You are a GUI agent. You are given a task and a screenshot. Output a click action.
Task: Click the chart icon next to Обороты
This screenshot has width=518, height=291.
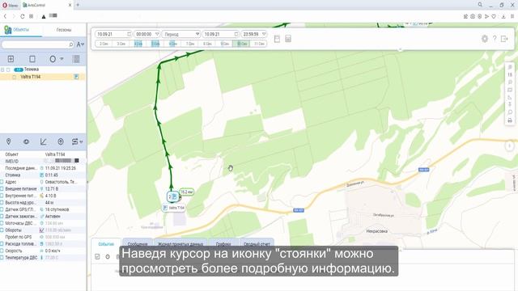click(41, 230)
